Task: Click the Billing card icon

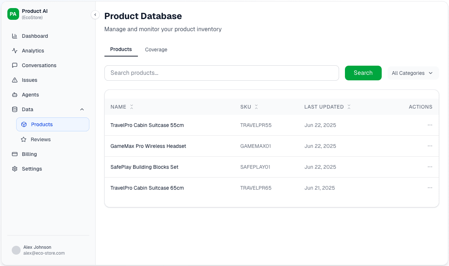Action: click(15, 154)
